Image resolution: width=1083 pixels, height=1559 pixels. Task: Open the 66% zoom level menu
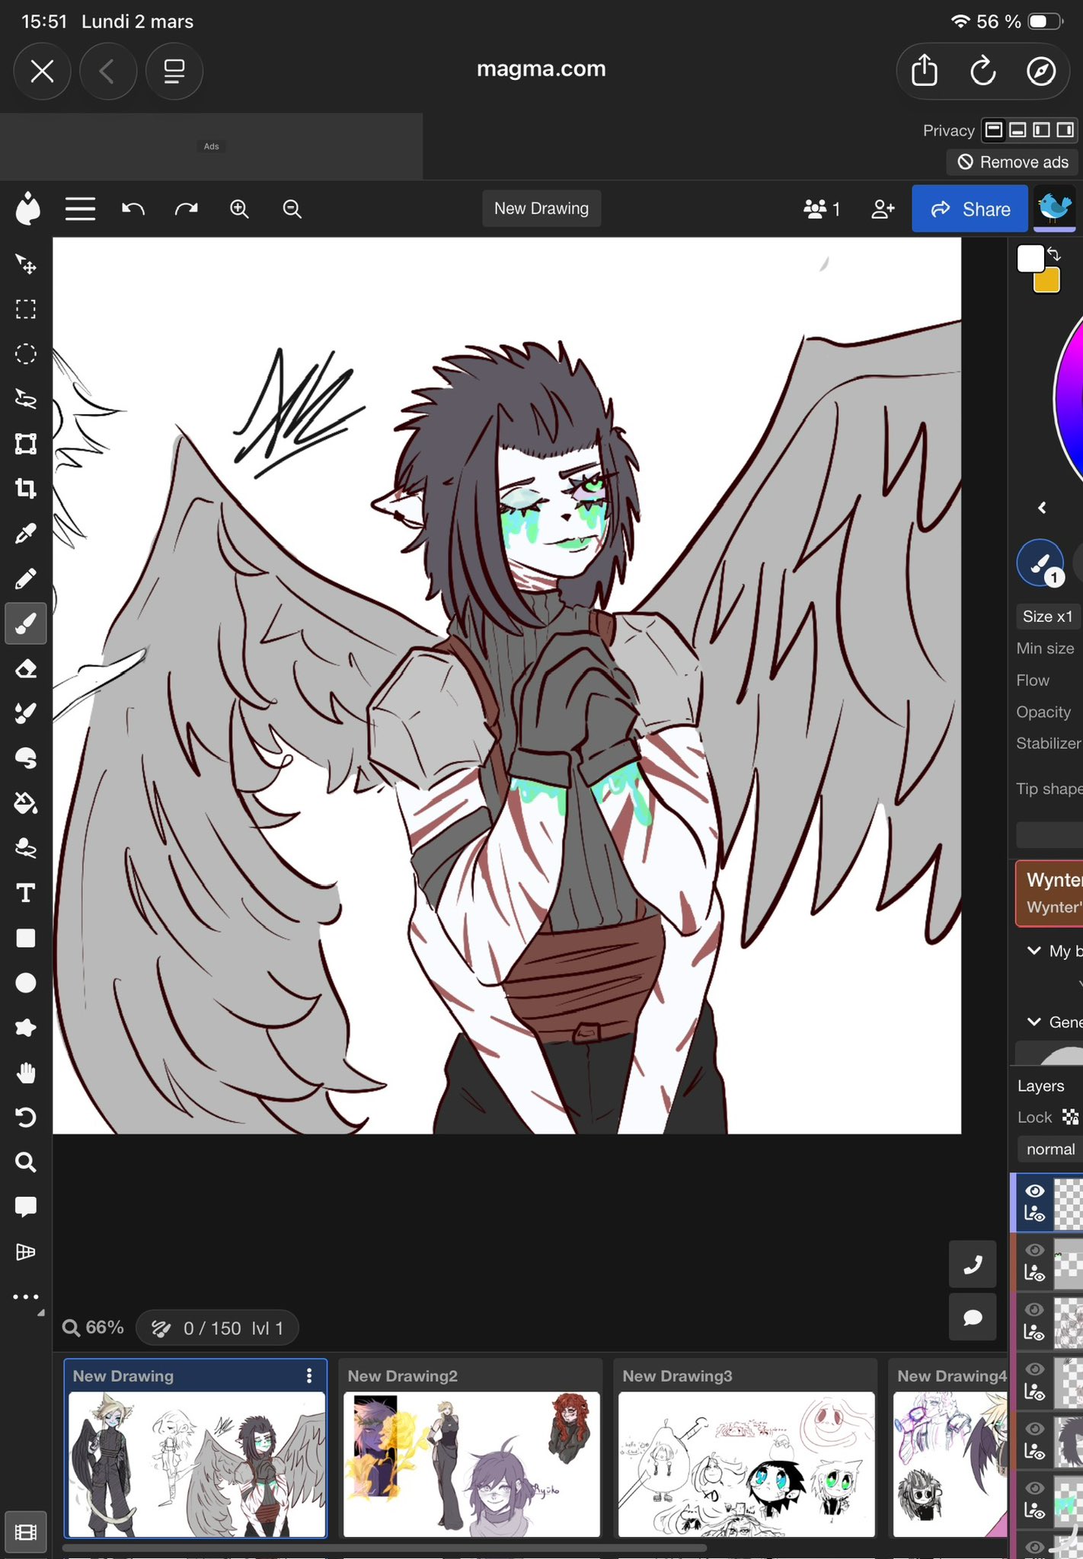pyautogui.click(x=93, y=1328)
